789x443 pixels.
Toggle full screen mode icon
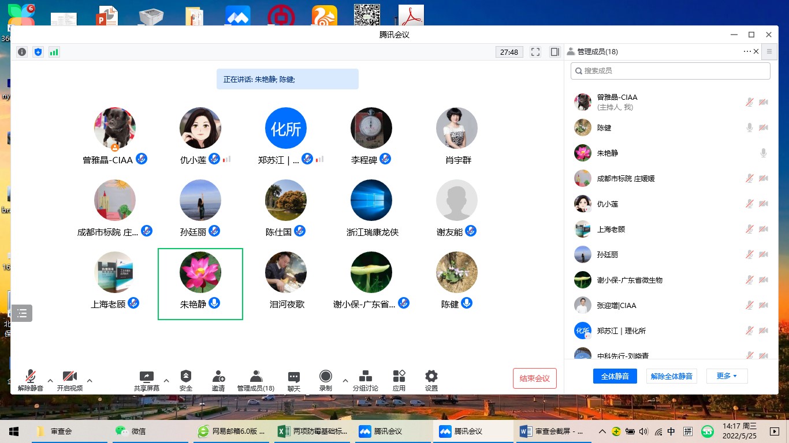pos(535,52)
